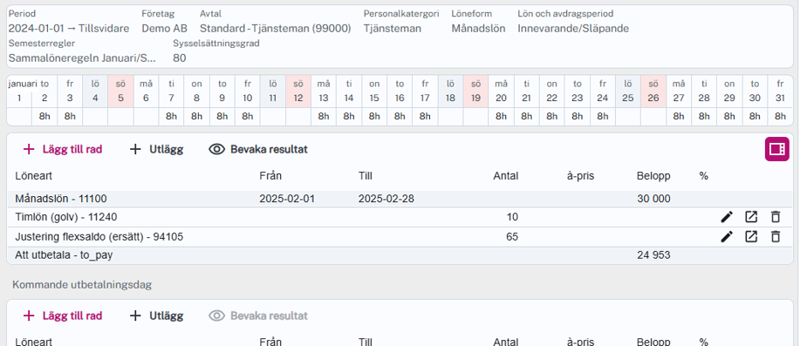The height and width of the screenshot is (346, 800).
Task: Select Justering flexsaldo (ersätt) - 94105 text
Action: click(x=99, y=236)
